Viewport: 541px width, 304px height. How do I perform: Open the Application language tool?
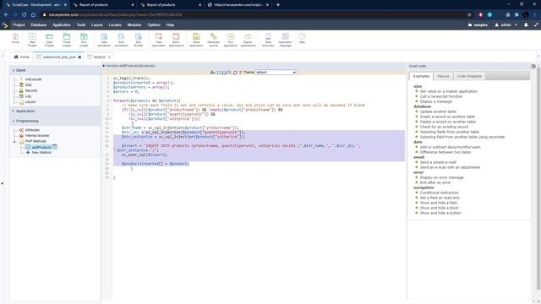pos(286,40)
